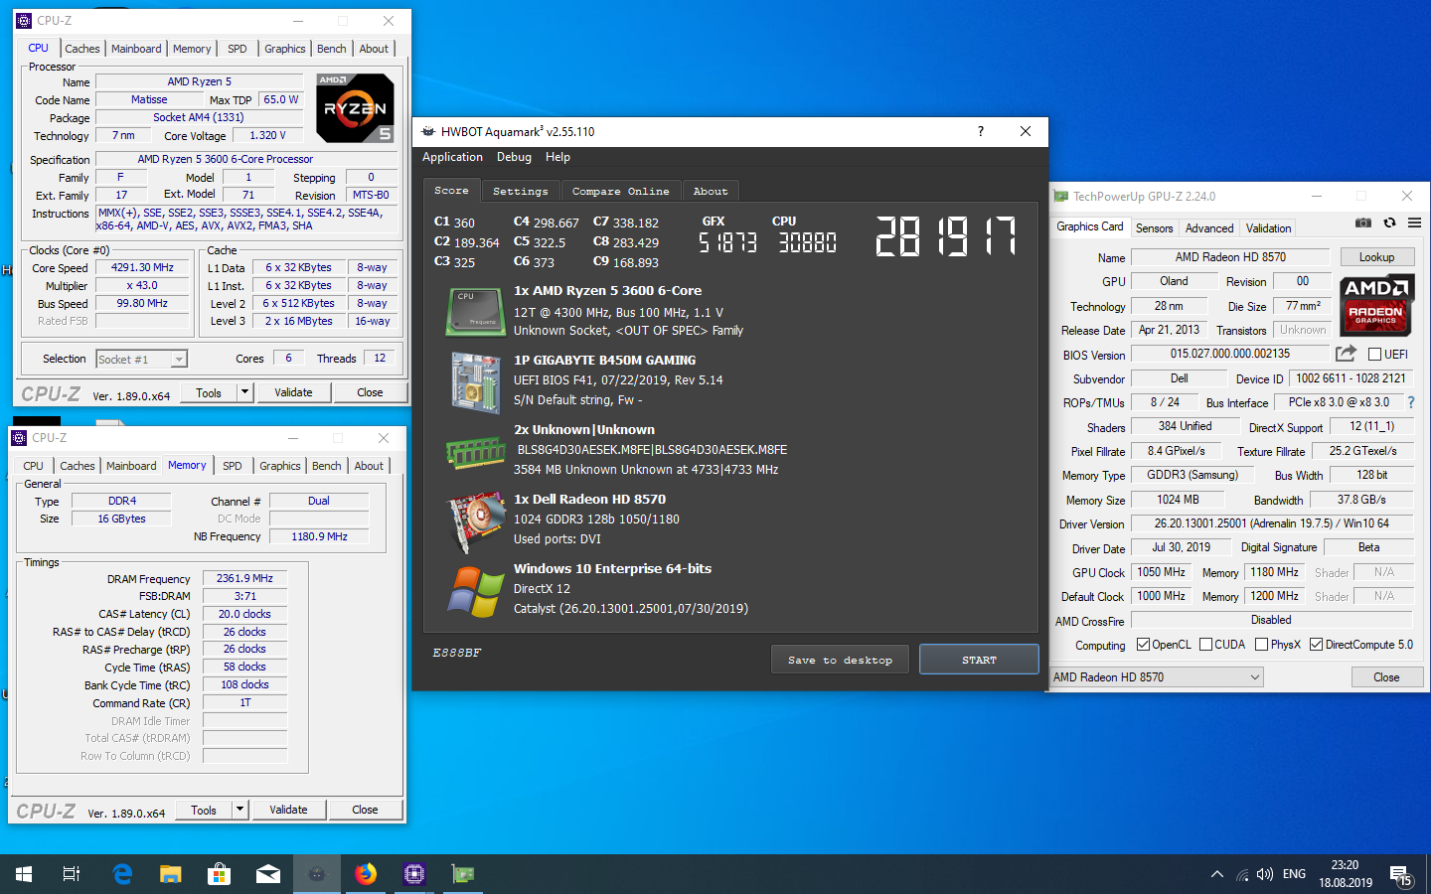Click GPU-Z Driver Version field
The height and width of the screenshot is (894, 1431).
tap(1272, 523)
